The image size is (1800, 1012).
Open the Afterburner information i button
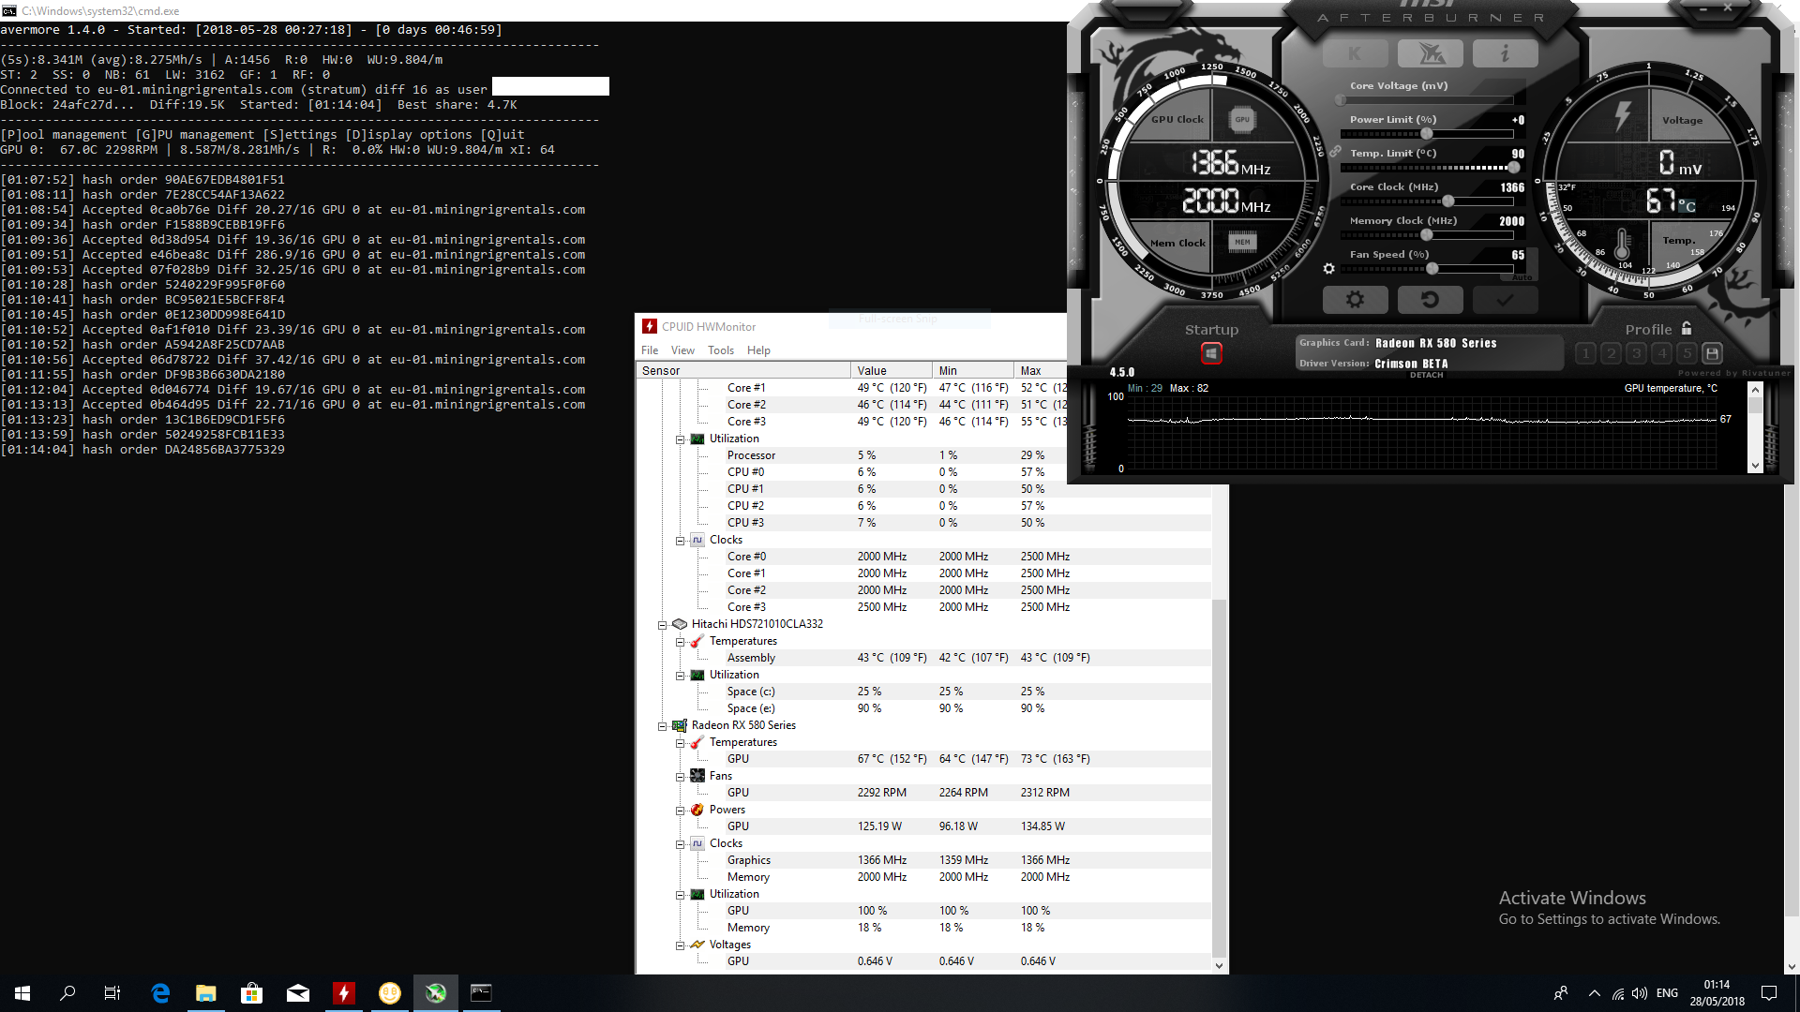pyautogui.click(x=1505, y=53)
